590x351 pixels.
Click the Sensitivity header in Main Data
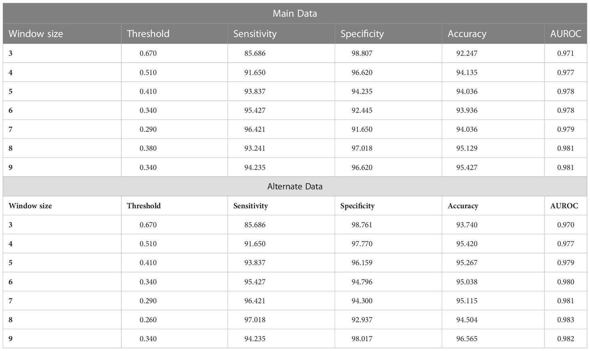pyautogui.click(x=255, y=34)
